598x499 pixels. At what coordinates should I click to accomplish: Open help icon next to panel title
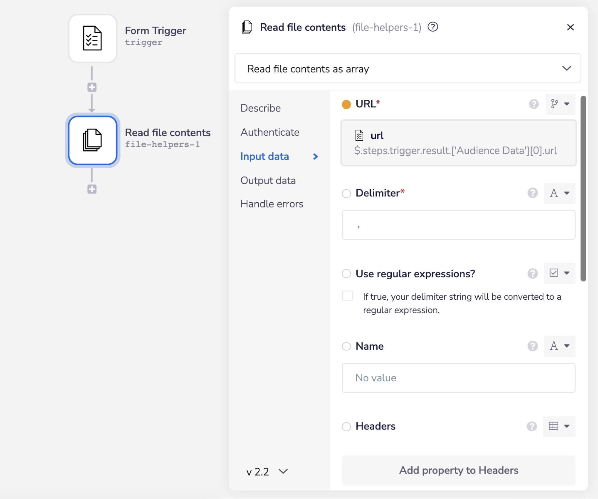432,27
